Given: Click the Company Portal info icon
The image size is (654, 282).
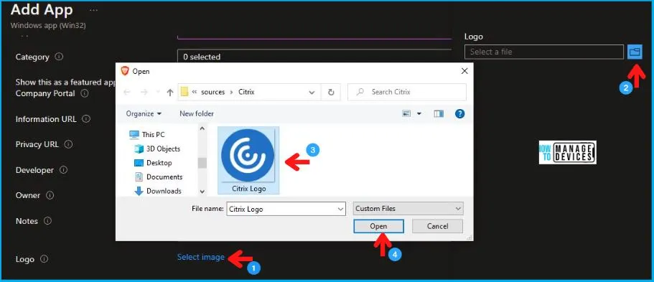Looking at the screenshot, I should 84,93.
